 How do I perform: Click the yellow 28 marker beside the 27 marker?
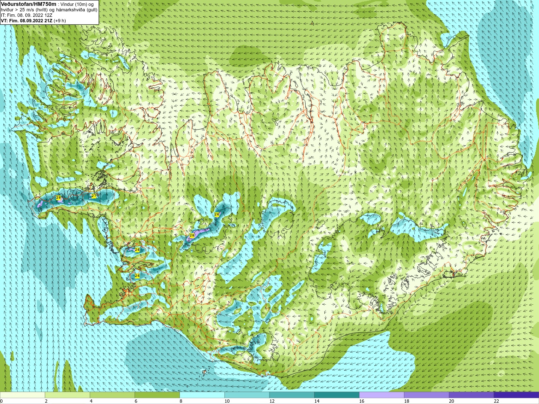point(59,197)
